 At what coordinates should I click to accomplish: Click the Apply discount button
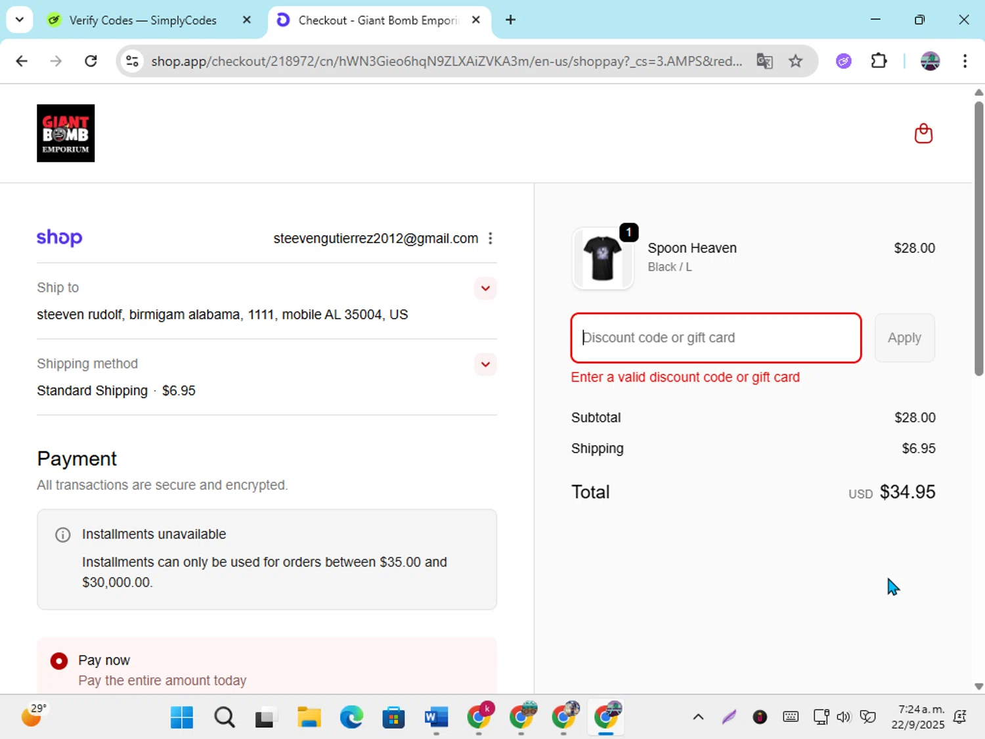point(904,338)
